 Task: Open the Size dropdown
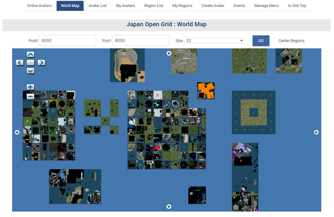pos(214,41)
